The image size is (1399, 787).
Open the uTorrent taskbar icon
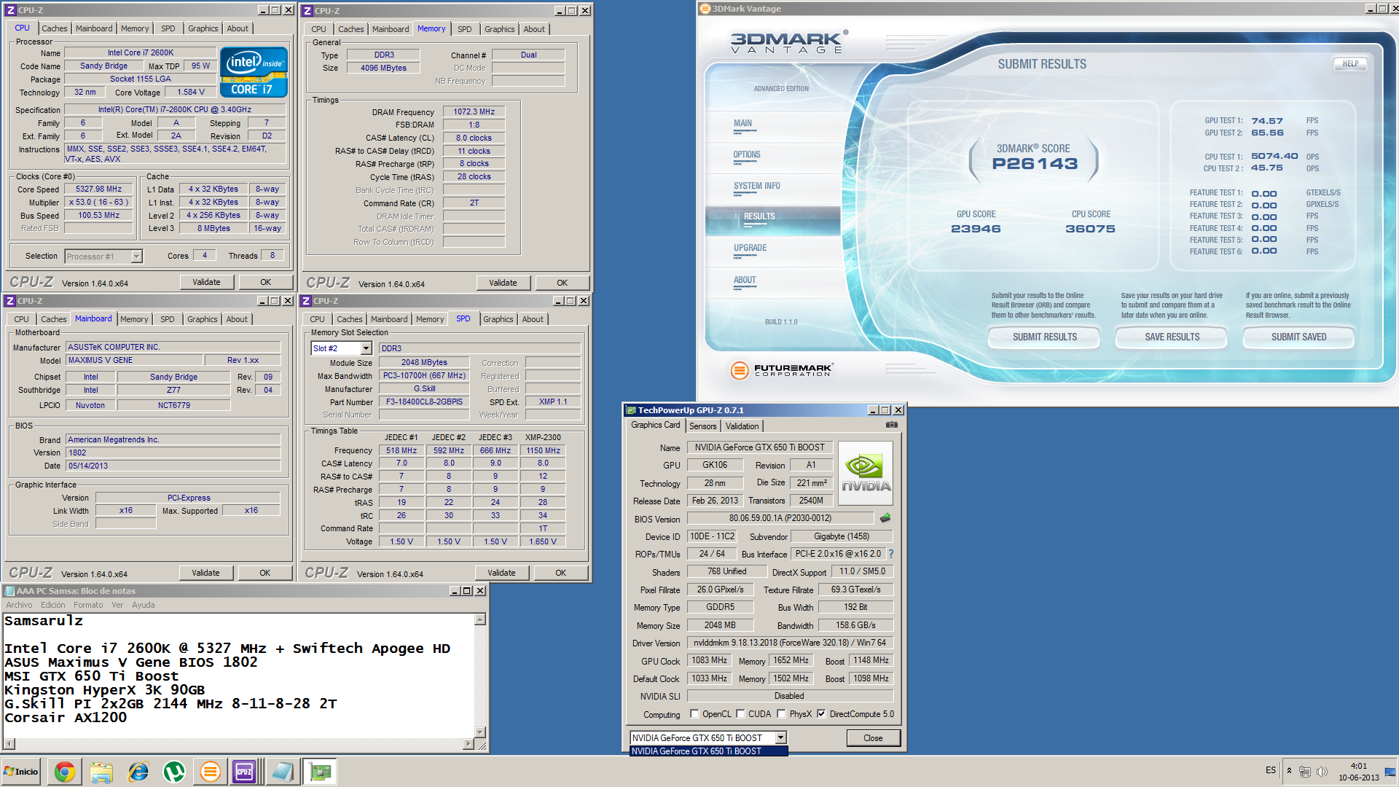point(174,772)
